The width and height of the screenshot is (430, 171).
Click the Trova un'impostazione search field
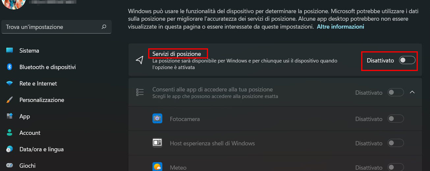(53, 27)
